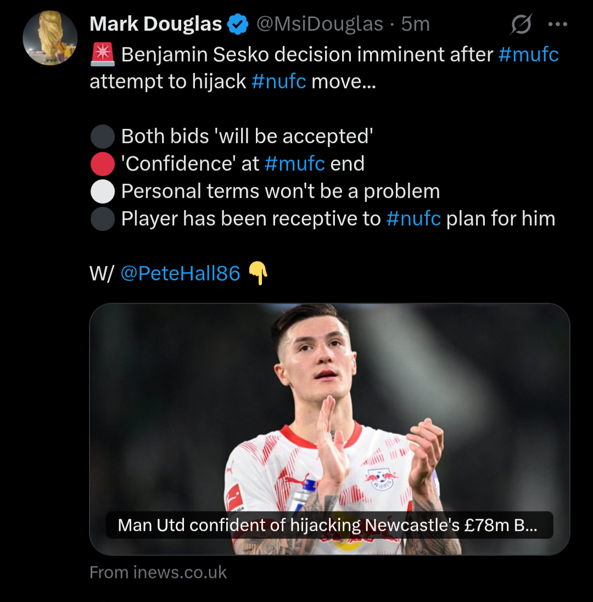Tap the Grok slashed-circle icon
This screenshot has width=593, height=602.
click(521, 25)
